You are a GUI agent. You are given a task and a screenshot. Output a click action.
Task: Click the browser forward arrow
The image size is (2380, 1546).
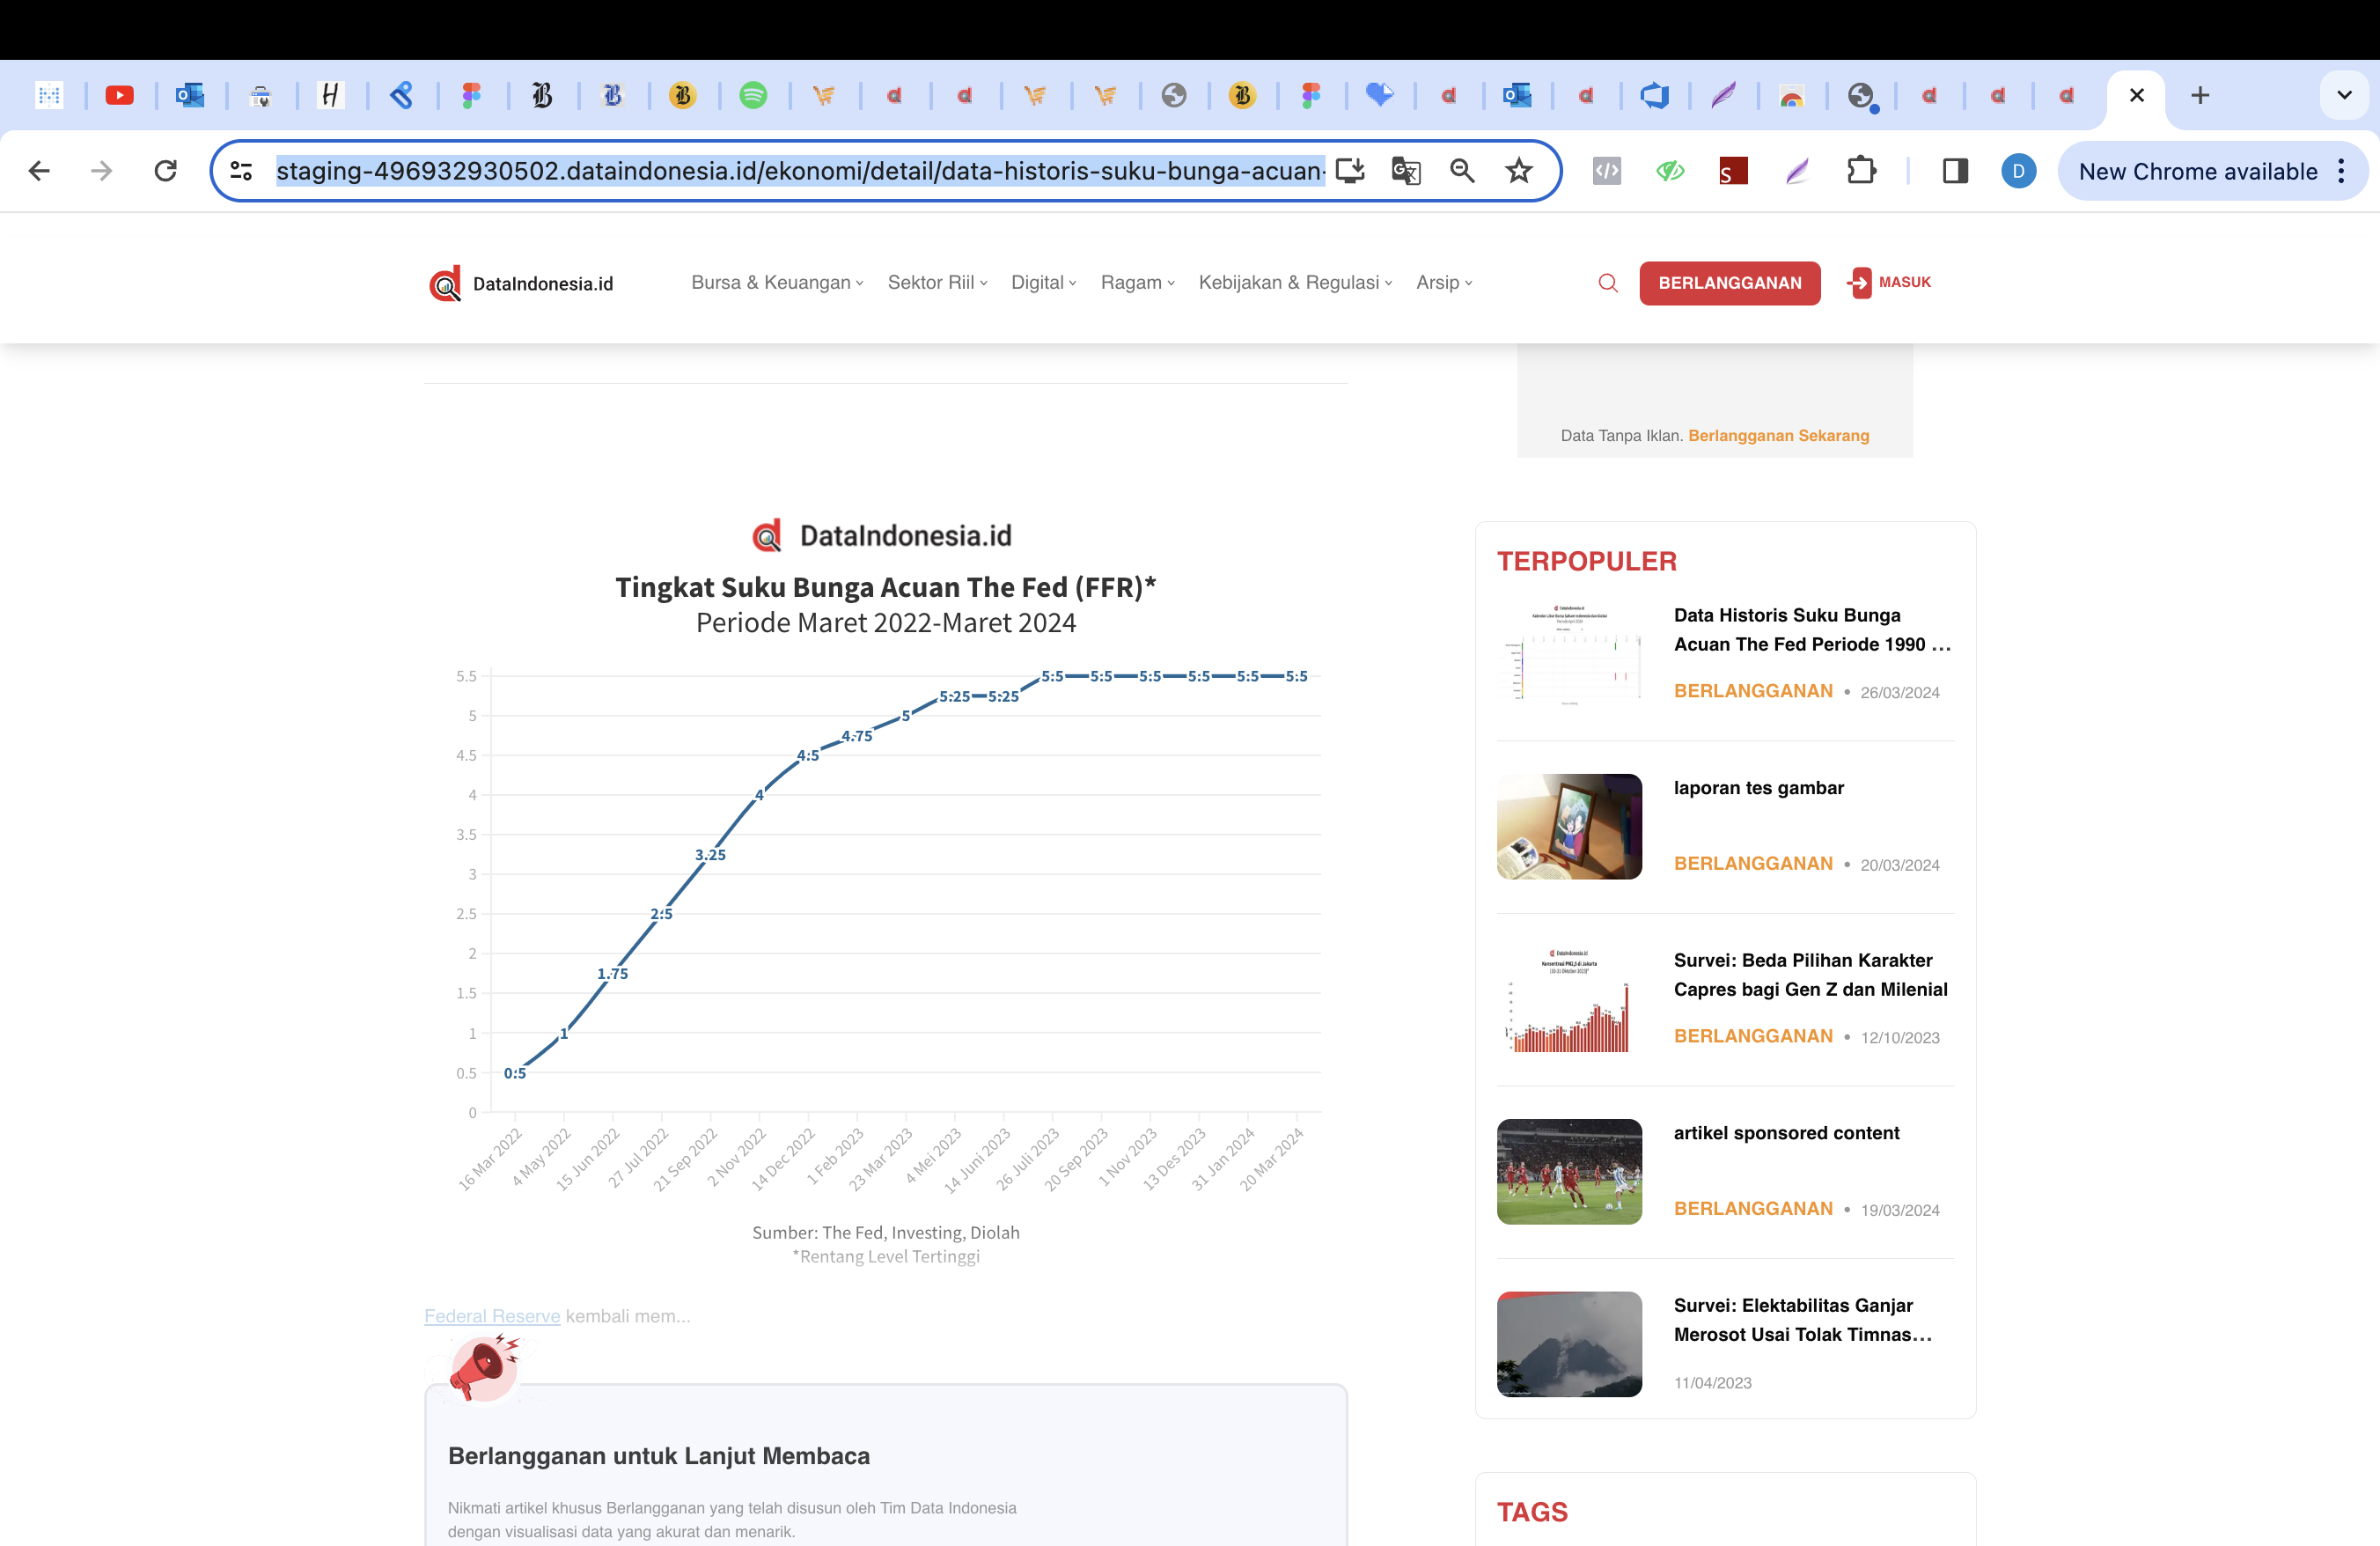[x=101, y=171]
